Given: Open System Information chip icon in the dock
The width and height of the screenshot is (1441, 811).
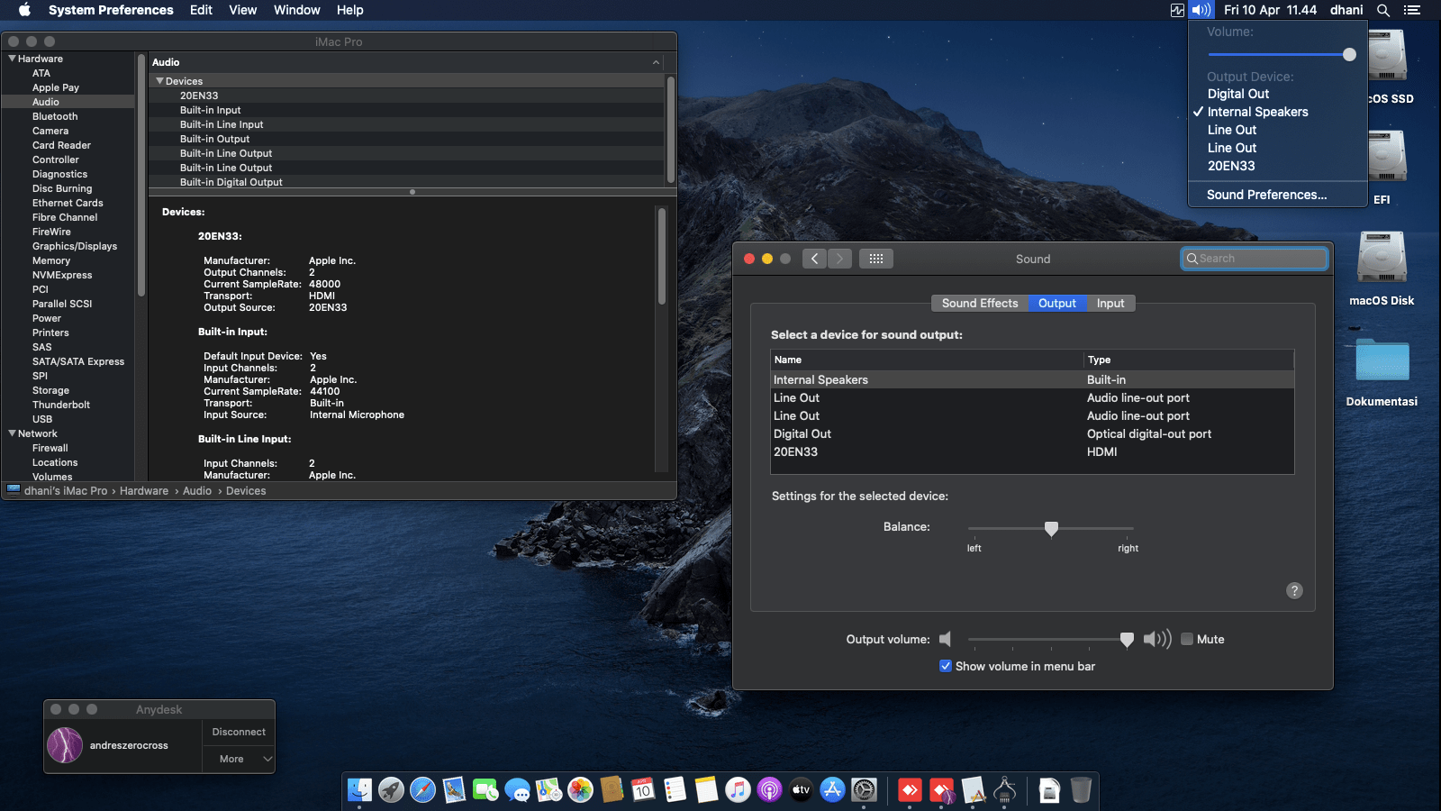Looking at the screenshot, I should (1005, 790).
